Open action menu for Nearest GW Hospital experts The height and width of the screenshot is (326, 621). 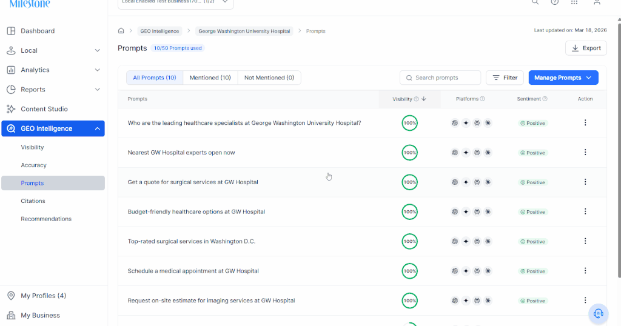coord(585,152)
